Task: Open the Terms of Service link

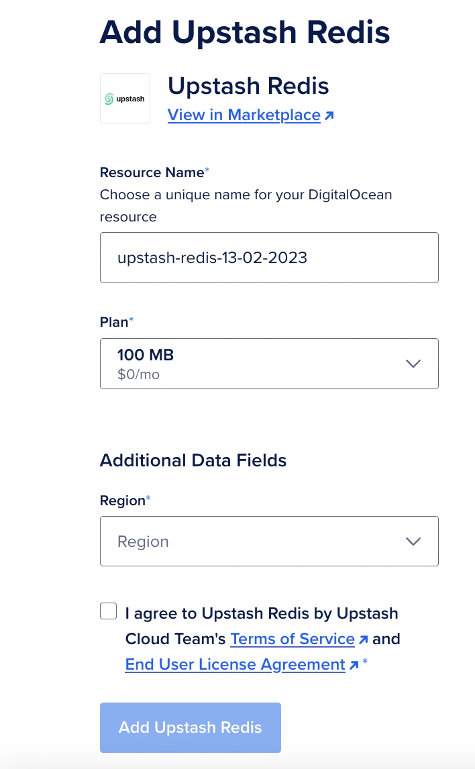Action: coord(292,639)
